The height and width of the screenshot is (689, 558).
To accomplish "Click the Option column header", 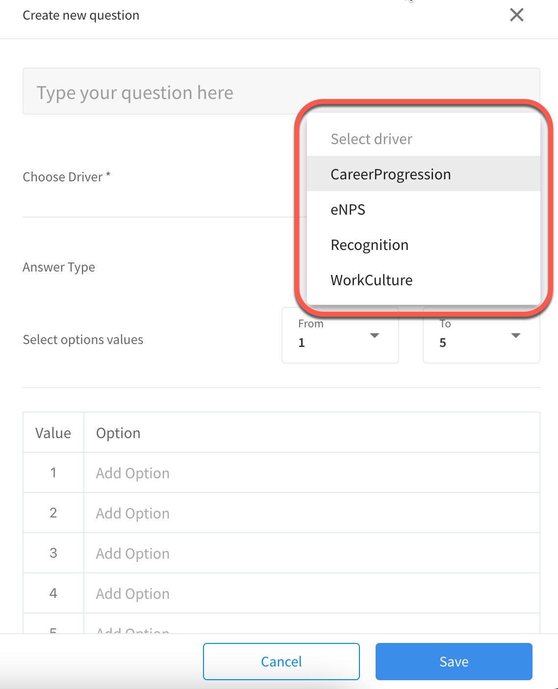I will (118, 433).
